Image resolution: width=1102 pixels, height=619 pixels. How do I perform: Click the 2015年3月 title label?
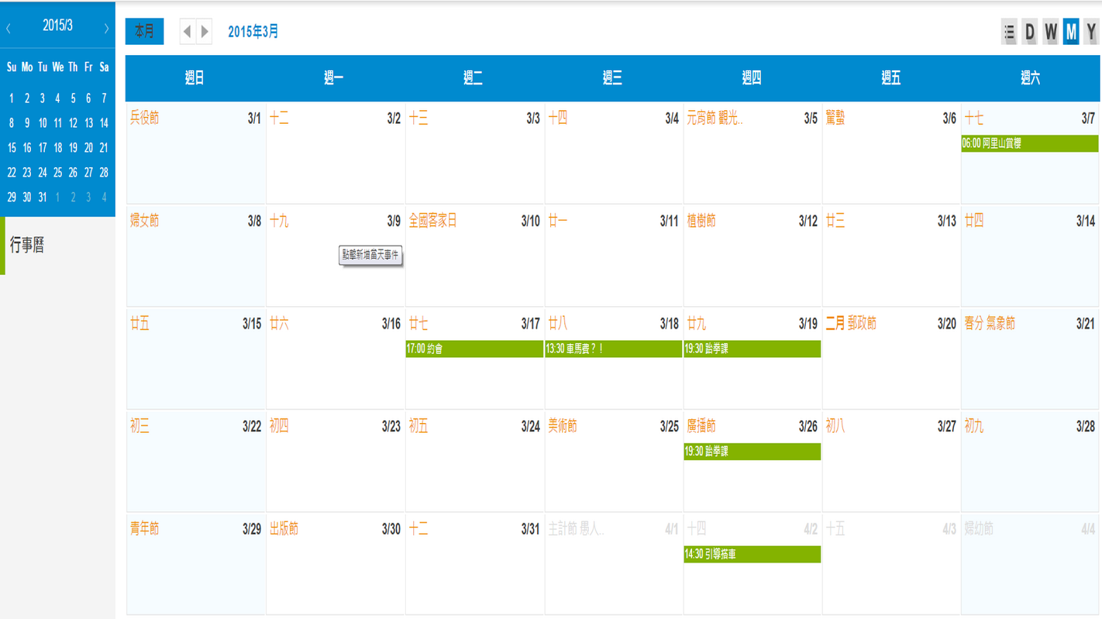tap(251, 32)
